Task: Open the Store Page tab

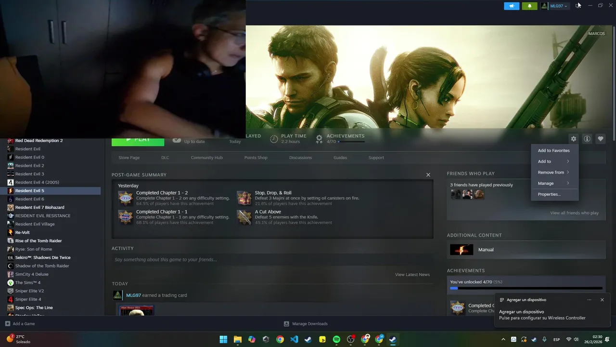Action: [129, 158]
